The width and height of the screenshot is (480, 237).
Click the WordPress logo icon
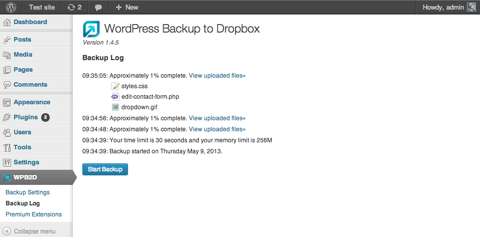click(11, 7)
